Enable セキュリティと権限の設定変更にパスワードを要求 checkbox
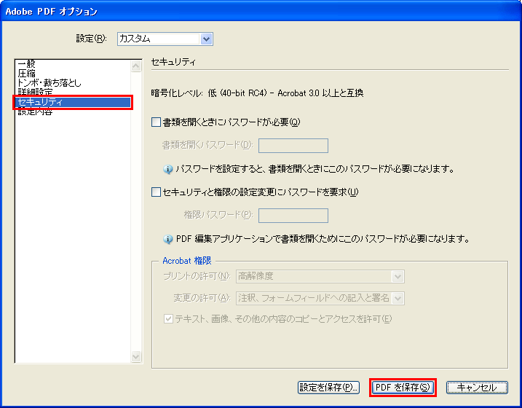The width and height of the screenshot is (522, 408). point(156,192)
